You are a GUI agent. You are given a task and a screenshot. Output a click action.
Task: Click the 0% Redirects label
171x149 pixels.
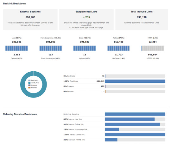[69, 76]
